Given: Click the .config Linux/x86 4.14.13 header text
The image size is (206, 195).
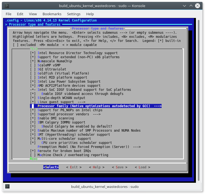Looking at the screenshot, I should [51, 20].
